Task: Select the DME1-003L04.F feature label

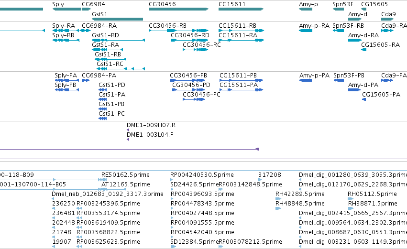Action: [150, 135]
